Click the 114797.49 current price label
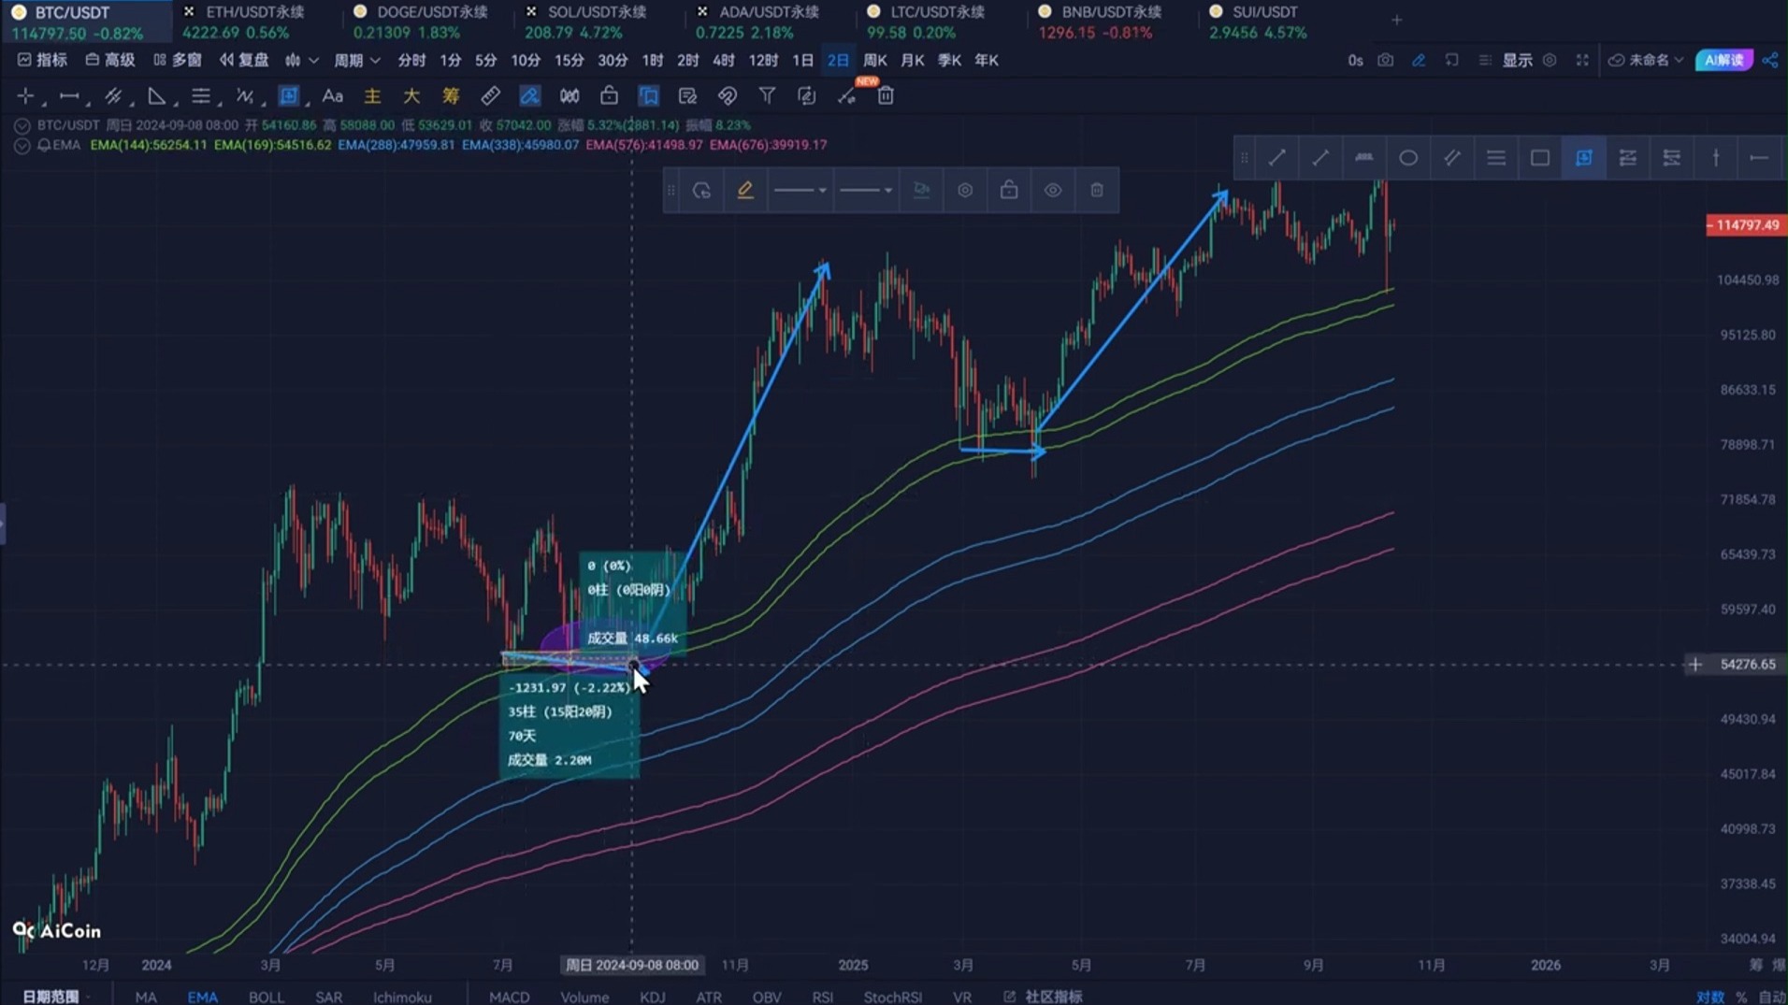Viewport: 1788px width, 1005px height. pyautogui.click(x=1745, y=225)
